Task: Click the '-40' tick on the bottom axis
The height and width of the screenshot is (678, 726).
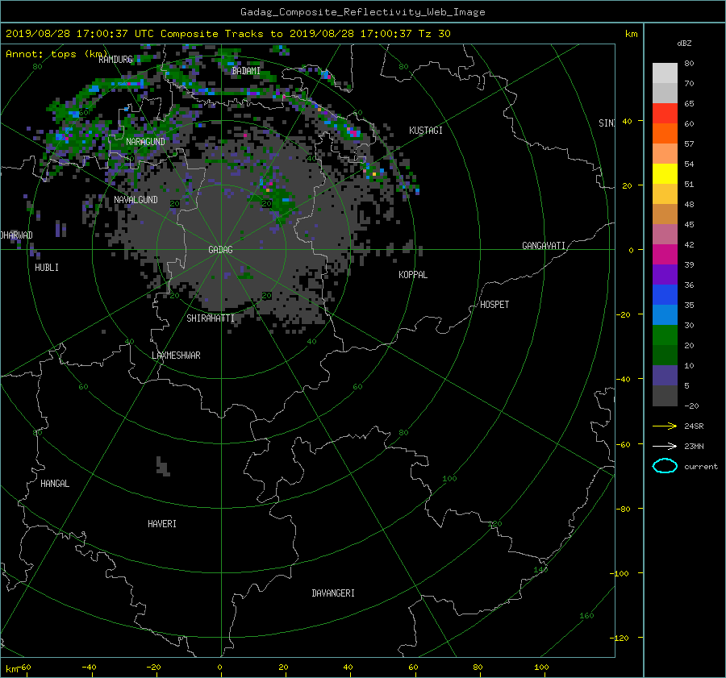Action: (x=89, y=668)
